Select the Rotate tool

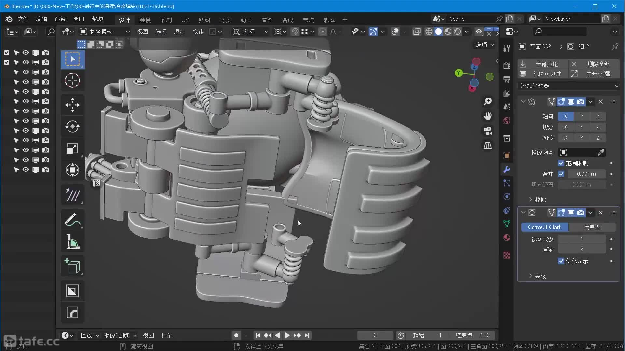point(72,127)
